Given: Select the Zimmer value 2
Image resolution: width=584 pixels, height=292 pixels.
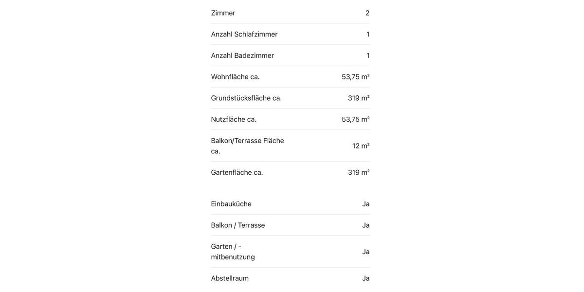Looking at the screenshot, I should click(367, 13).
